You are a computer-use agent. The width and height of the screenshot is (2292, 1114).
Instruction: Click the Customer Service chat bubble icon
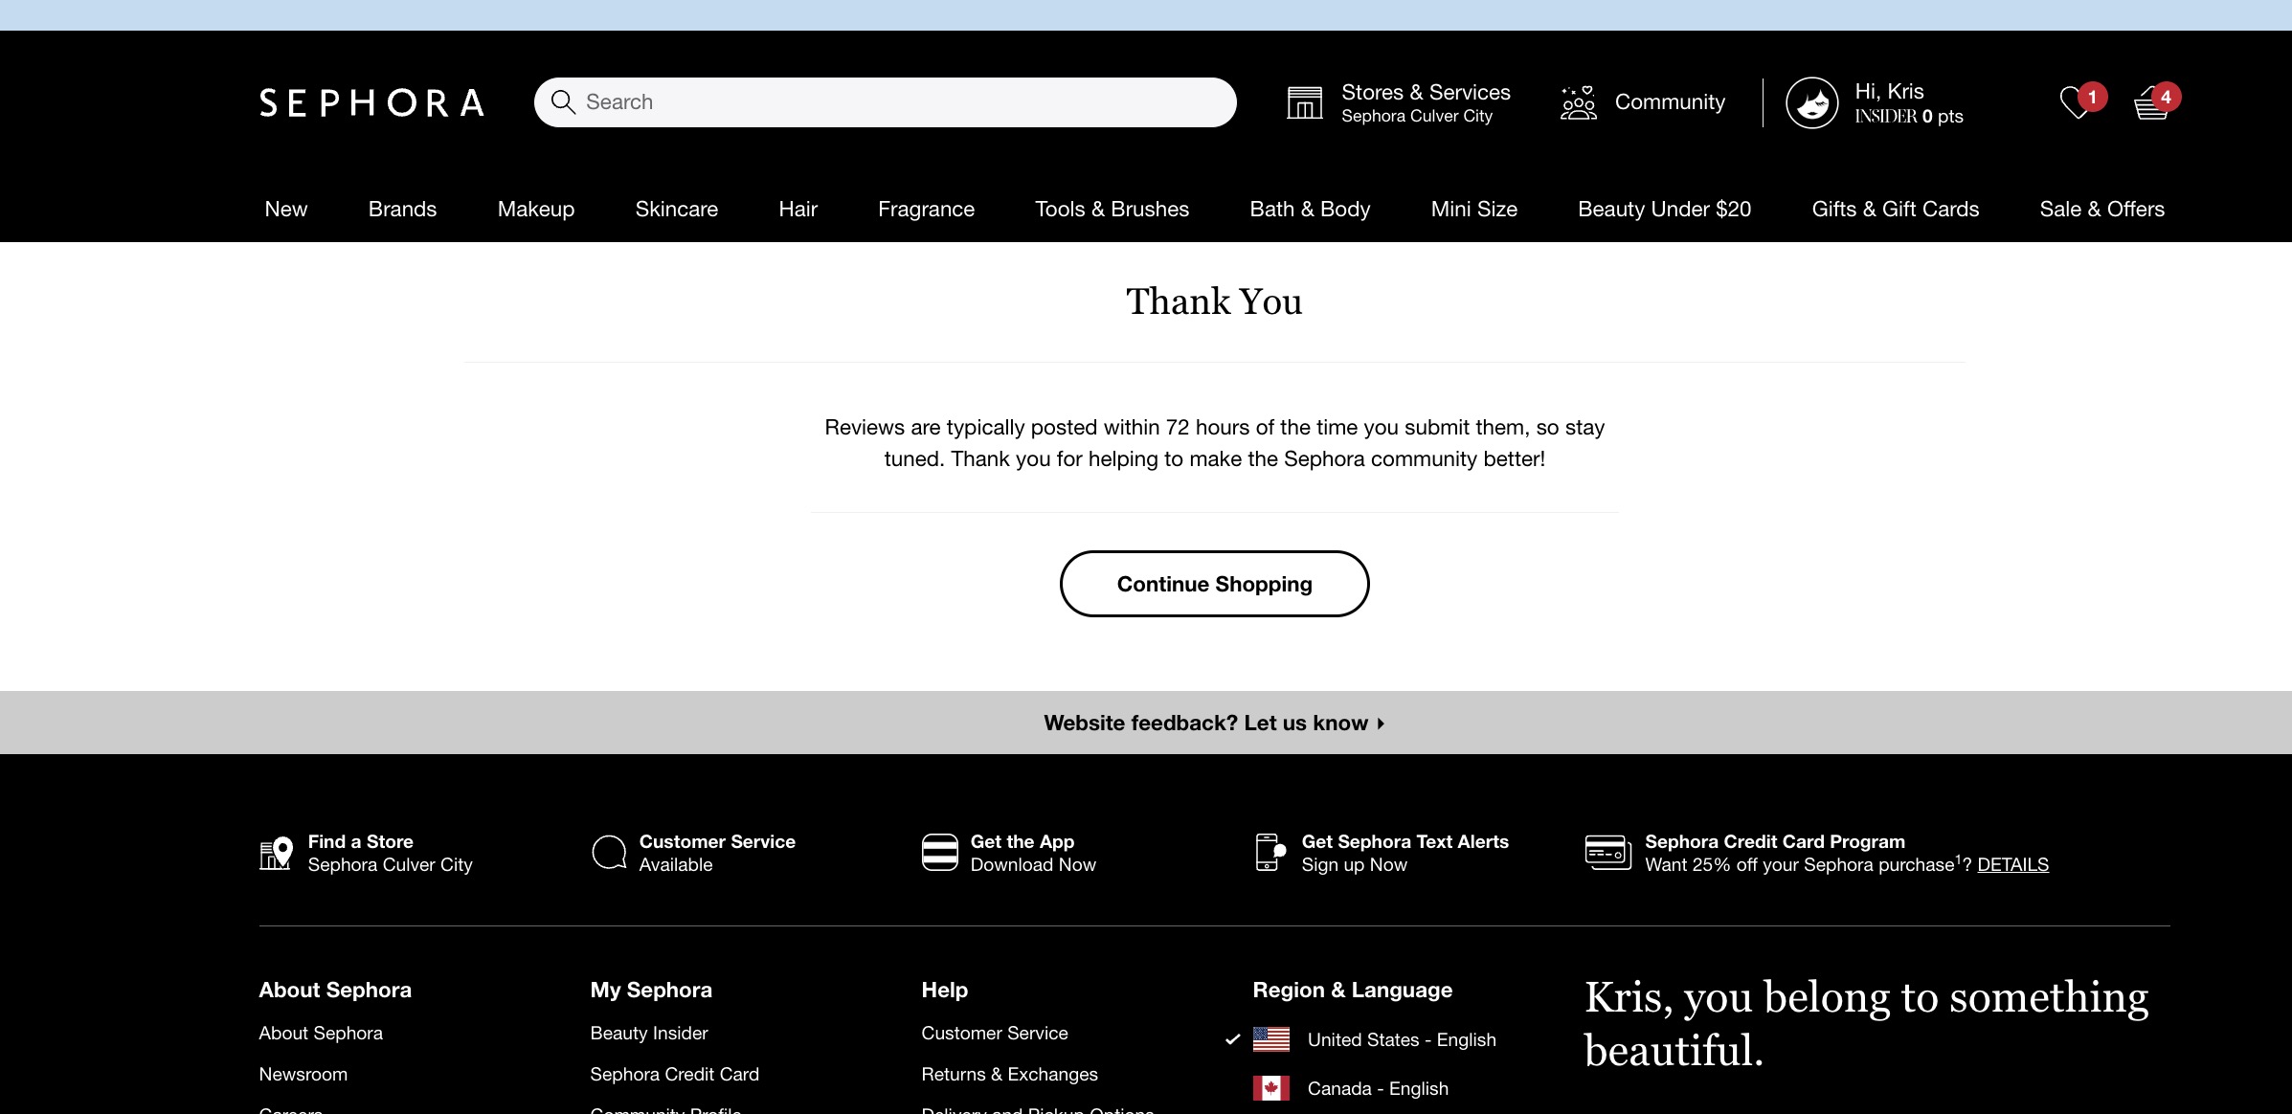(x=608, y=853)
